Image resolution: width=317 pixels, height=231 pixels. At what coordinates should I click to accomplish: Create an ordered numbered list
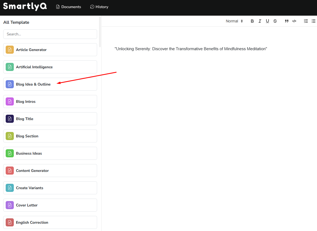[x=306, y=21]
